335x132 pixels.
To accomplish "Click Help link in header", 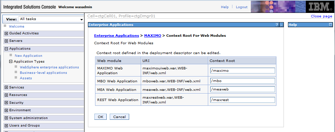I will (x=225, y=7).
